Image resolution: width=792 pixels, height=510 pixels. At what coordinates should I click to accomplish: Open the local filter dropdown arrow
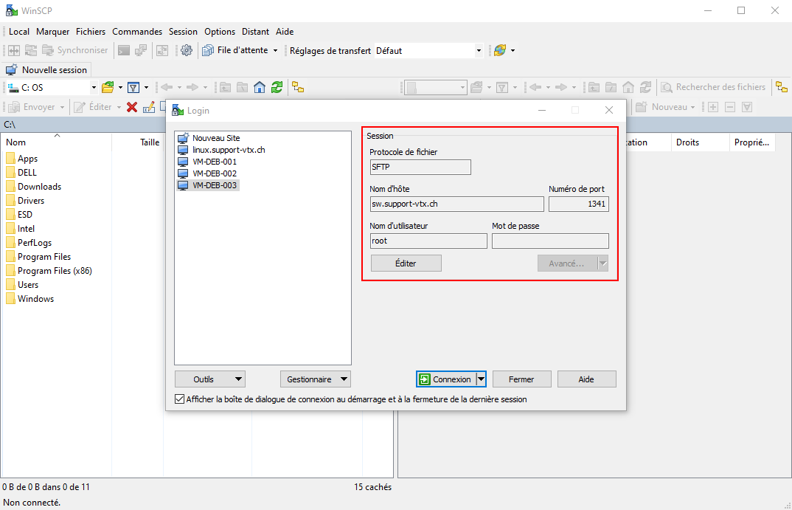pyautogui.click(x=146, y=87)
